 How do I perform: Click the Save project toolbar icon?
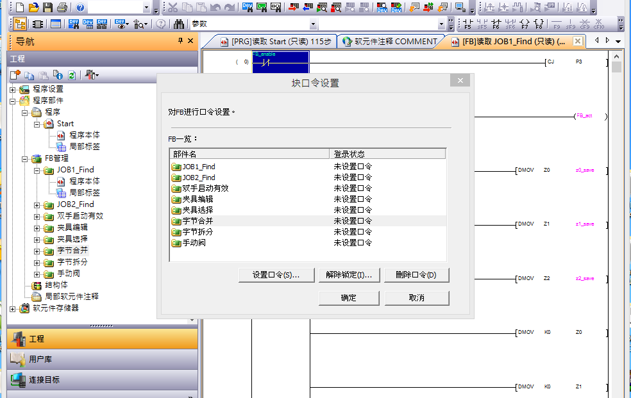pos(47,8)
